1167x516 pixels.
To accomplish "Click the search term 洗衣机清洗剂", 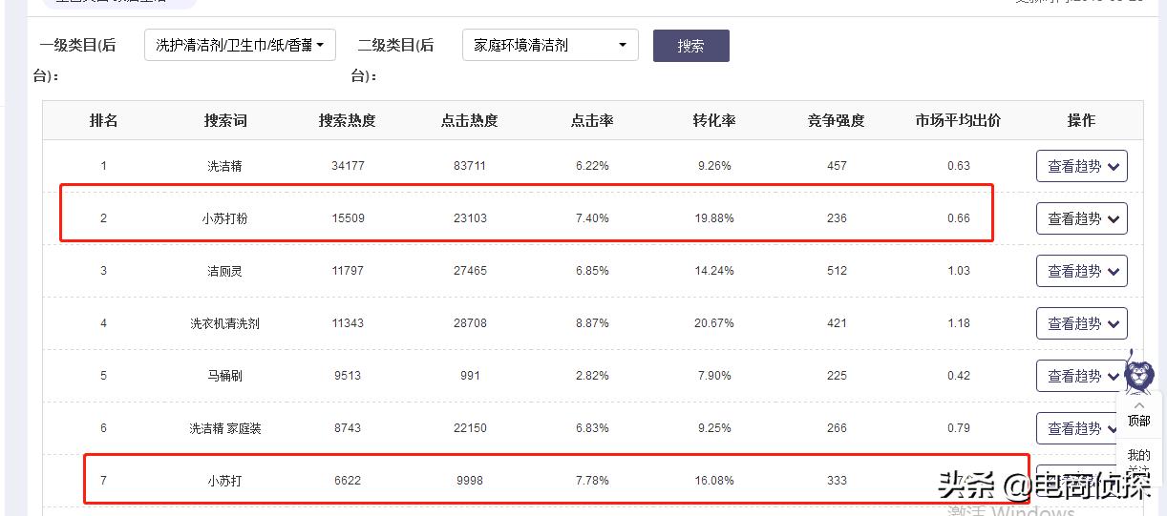I will click(225, 323).
